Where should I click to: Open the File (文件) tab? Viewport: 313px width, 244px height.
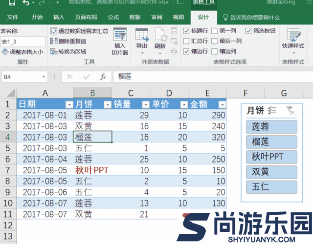[x=12, y=18]
